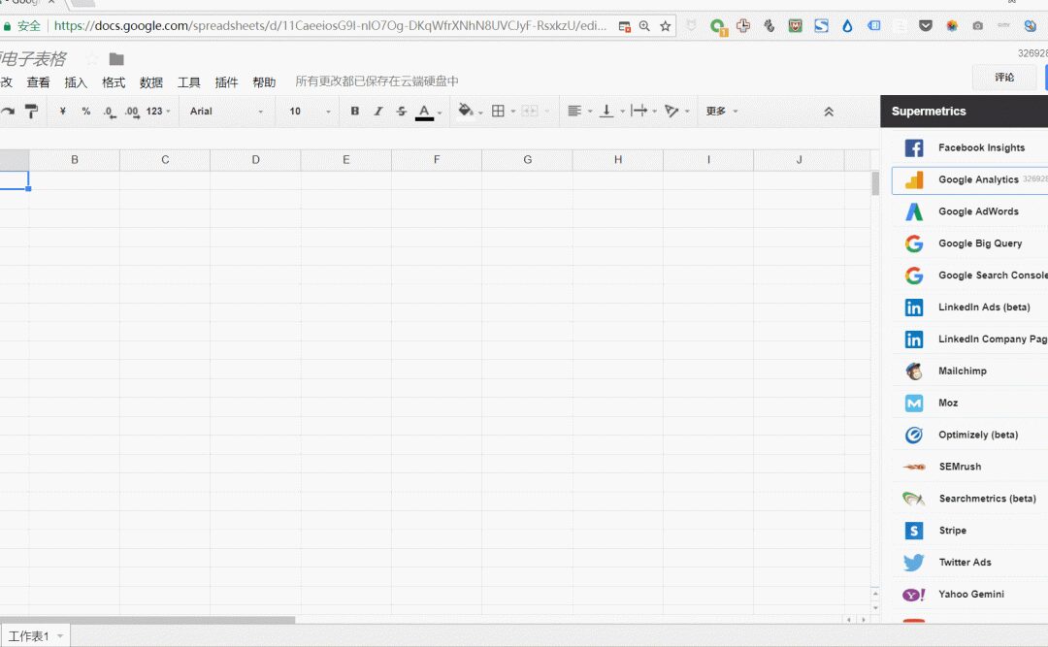Open the 数据 menu

151,82
